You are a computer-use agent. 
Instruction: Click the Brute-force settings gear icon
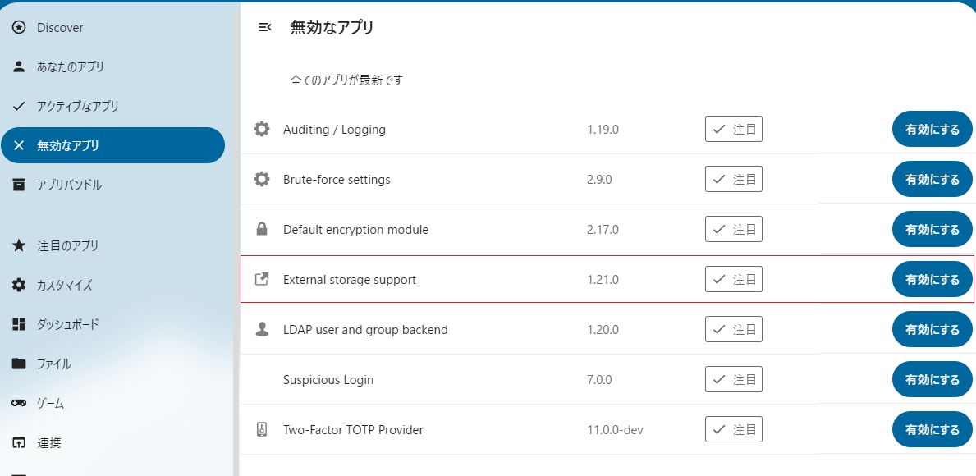pyautogui.click(x=261, y=179)
